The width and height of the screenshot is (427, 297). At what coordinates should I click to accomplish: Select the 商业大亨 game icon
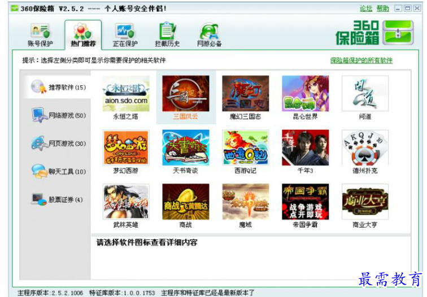[x=365, y=202]
